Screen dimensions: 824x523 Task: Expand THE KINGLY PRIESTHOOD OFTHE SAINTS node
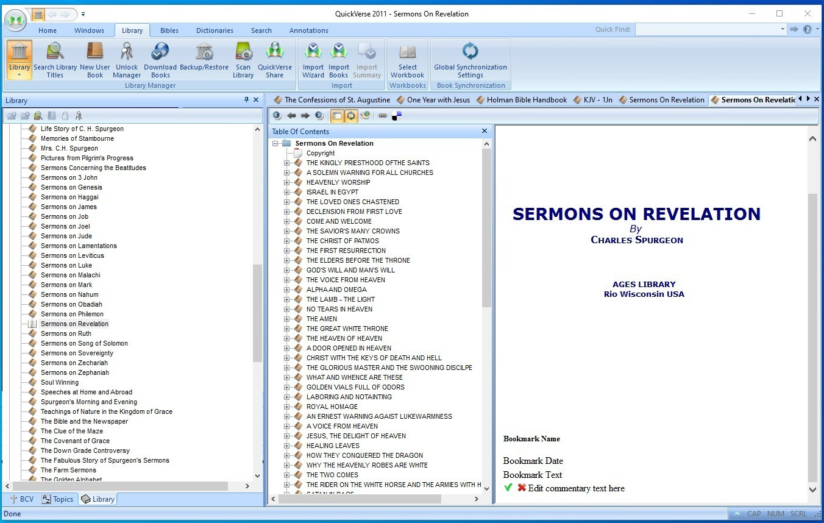pos(287,163)
